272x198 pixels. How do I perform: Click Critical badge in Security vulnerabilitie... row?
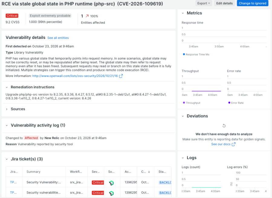point(98,193)
